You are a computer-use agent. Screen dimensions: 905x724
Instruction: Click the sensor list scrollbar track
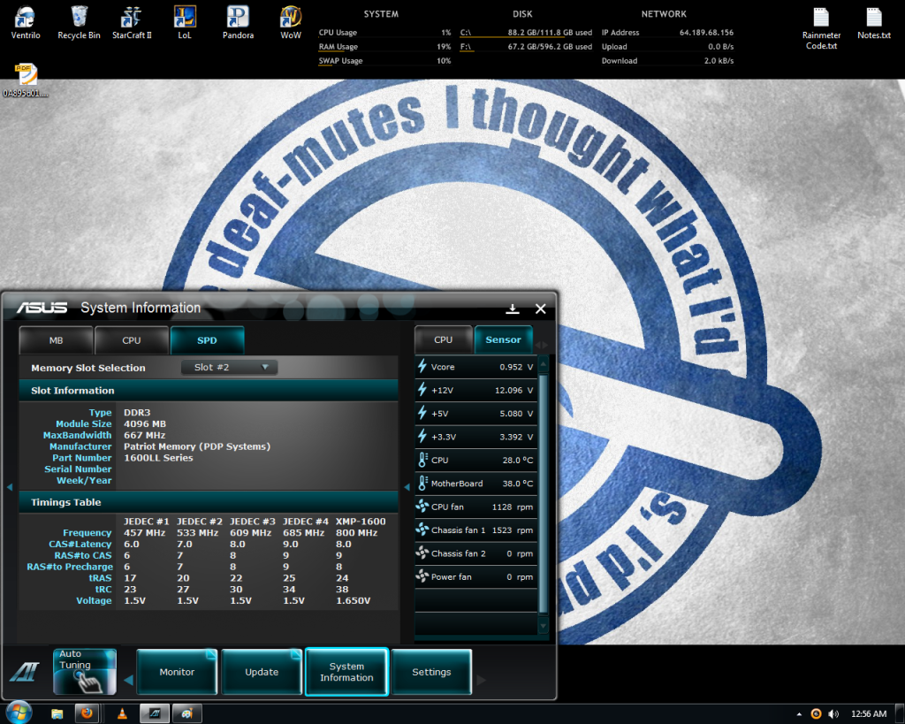click(x=544, y=493)
